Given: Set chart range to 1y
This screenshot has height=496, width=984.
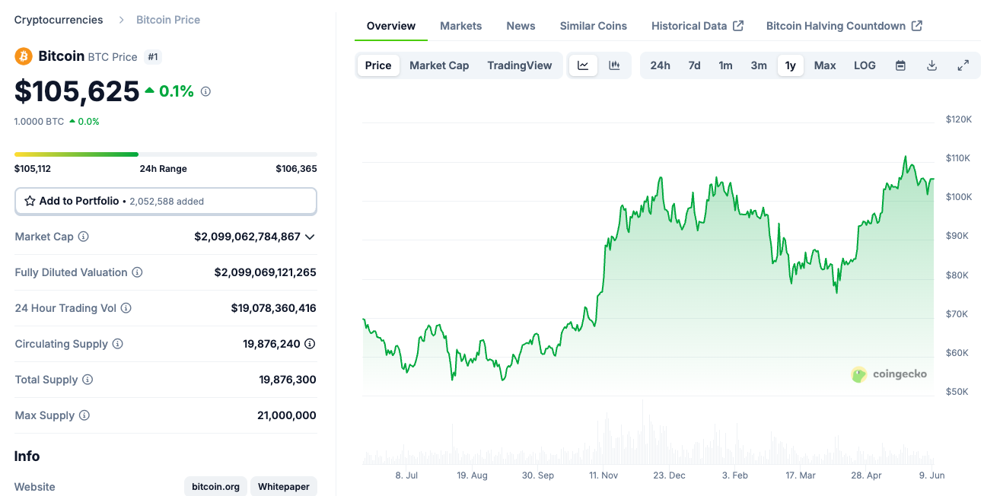Looking at the screenshot, I should point(791,65).
